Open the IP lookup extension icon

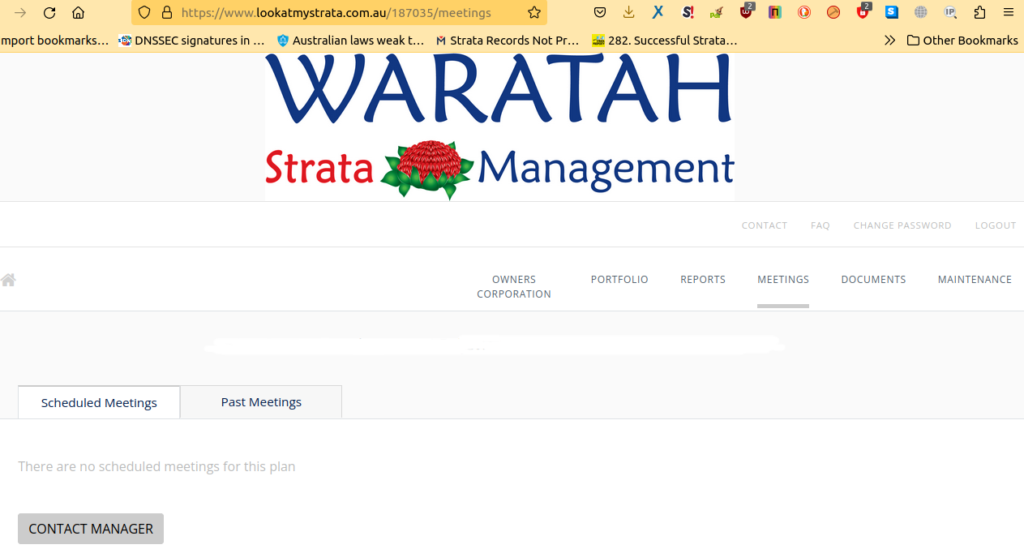[x=950, y=13]
